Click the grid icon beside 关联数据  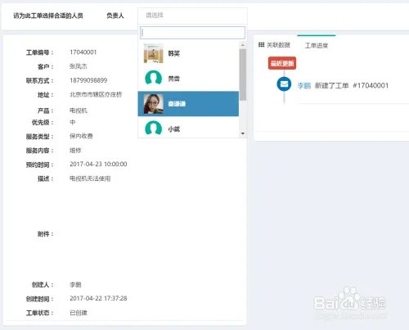coord(261,44)
